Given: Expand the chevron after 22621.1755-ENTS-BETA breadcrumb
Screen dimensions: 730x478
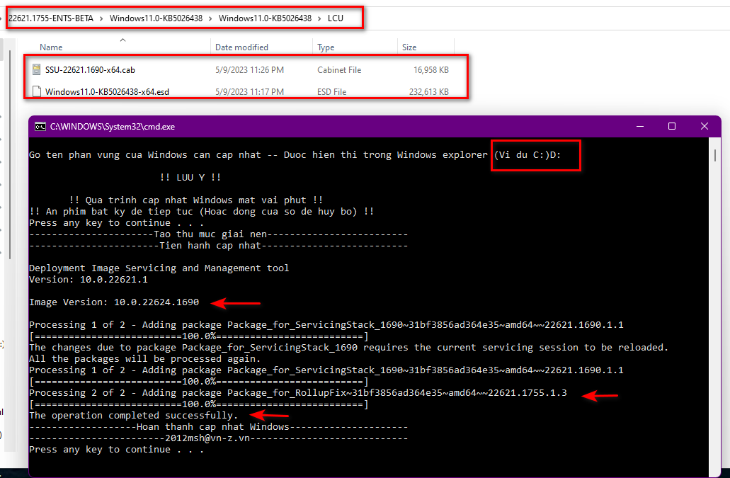Looking at the screenshot, I should 101,18.
